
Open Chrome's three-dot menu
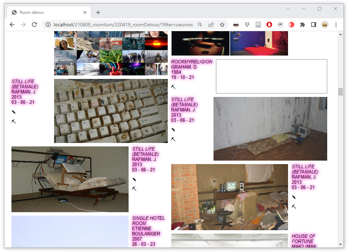(336, 25)
